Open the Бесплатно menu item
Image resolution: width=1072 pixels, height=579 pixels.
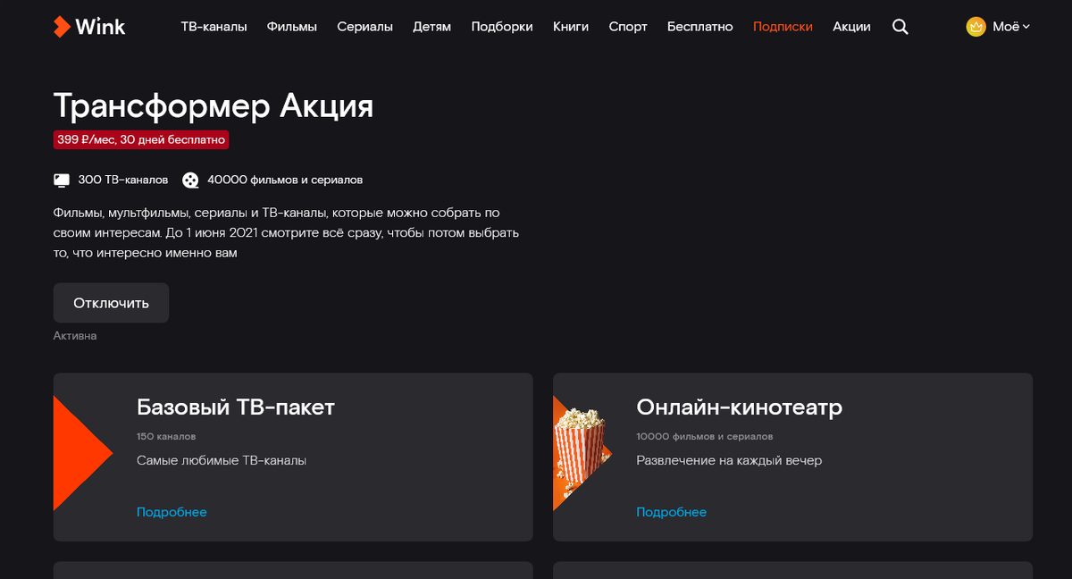700,27
